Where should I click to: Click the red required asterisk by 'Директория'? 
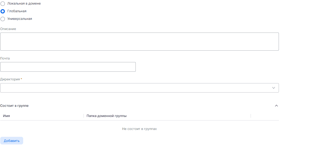pyautogui.click(x=21, y=79)
